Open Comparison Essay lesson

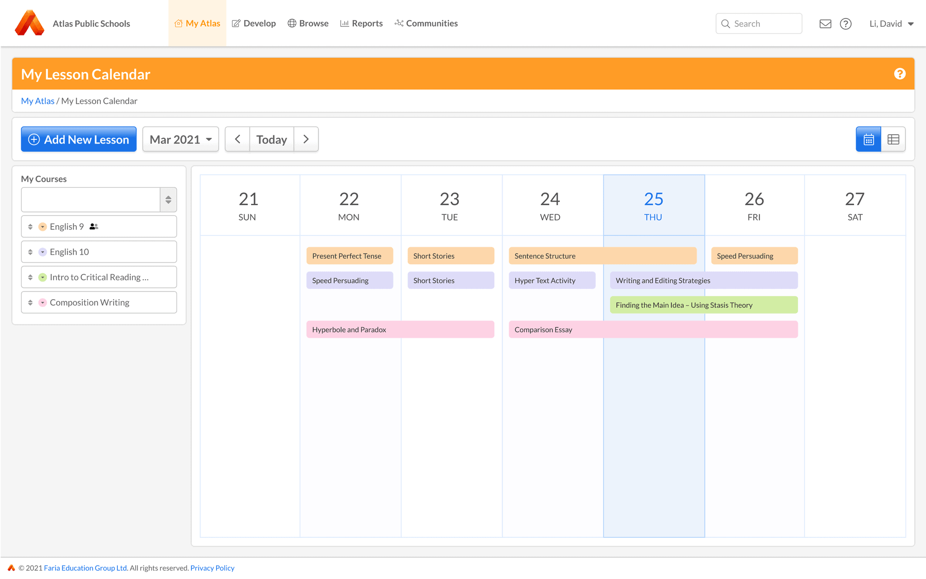coord(653,330)
